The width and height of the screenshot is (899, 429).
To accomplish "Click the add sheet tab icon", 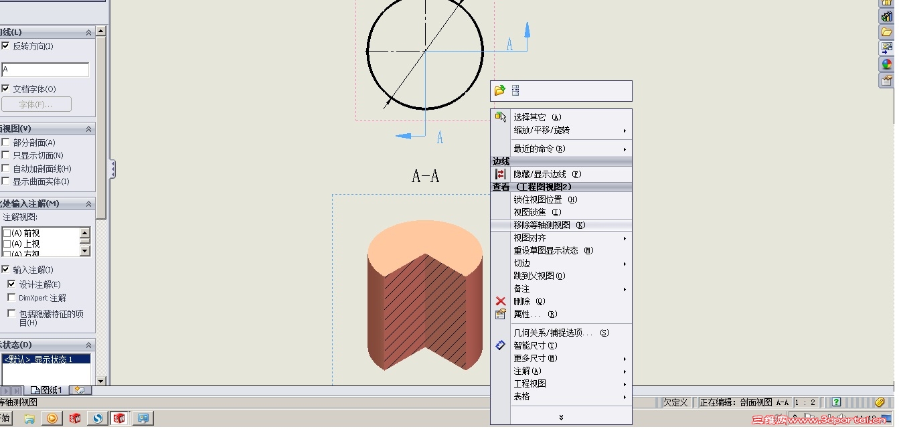I will (79, 390).
